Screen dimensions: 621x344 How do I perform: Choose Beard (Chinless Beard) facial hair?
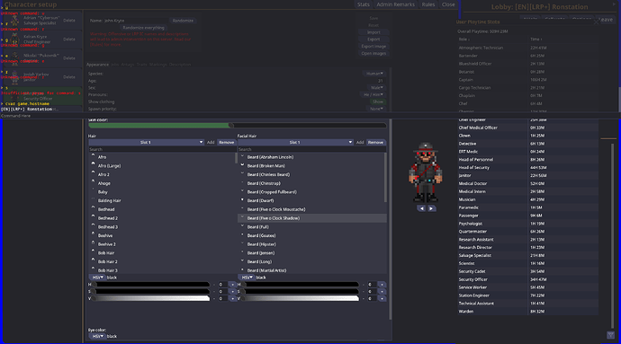(x=310, y=174)
